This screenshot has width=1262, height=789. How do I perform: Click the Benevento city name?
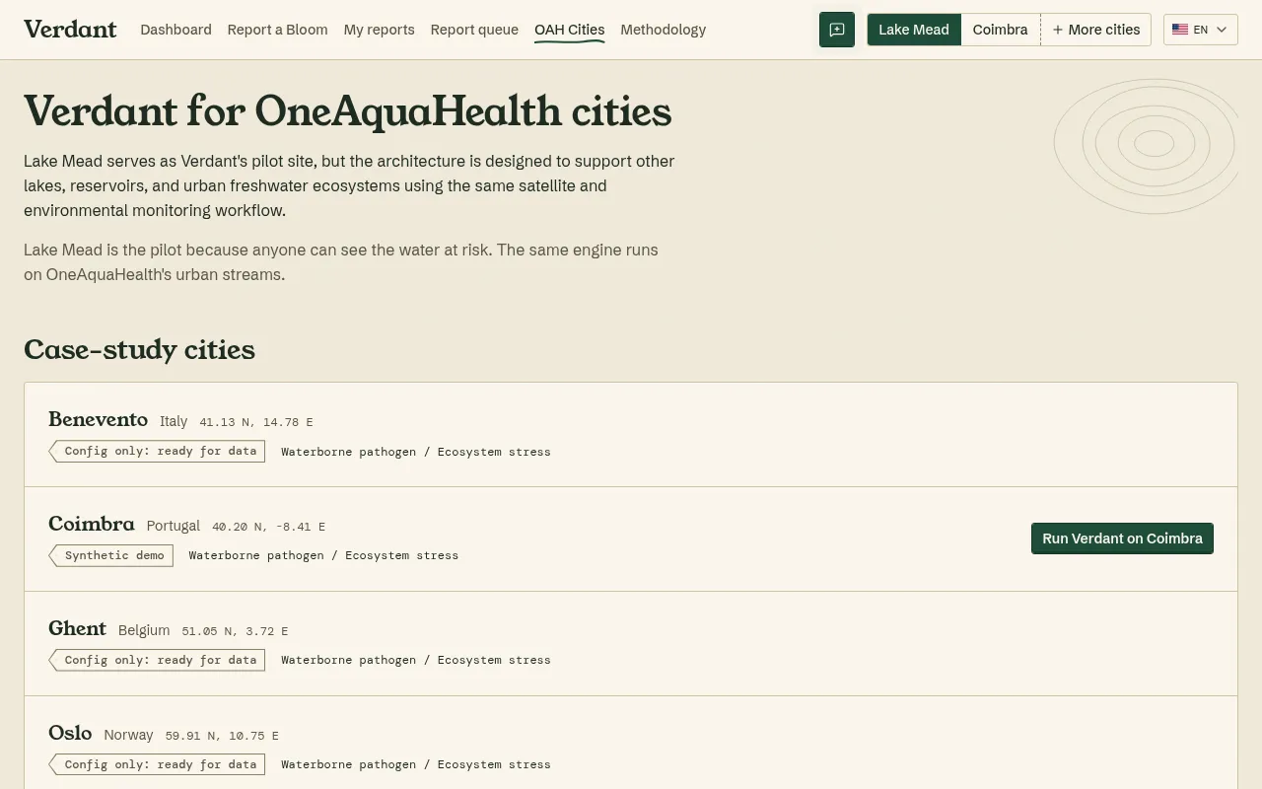[x=98, y=419]
